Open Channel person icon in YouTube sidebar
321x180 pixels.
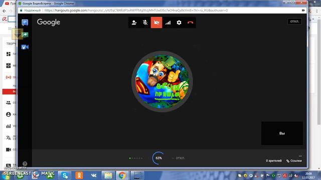pyautogui.click(x=9, y=114)
